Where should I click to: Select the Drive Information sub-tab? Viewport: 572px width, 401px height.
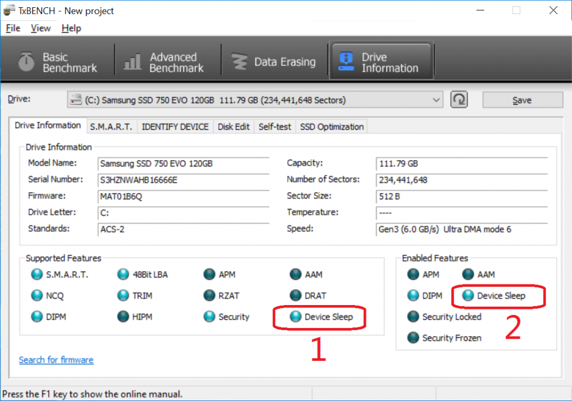(48, 125)
